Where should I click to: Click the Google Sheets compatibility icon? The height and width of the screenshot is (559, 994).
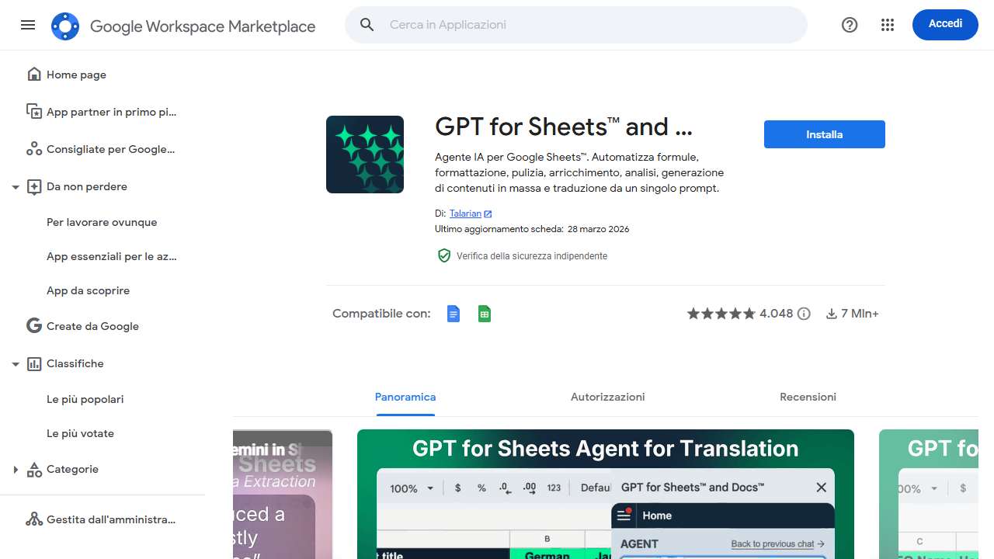click(x=484, y=313)
